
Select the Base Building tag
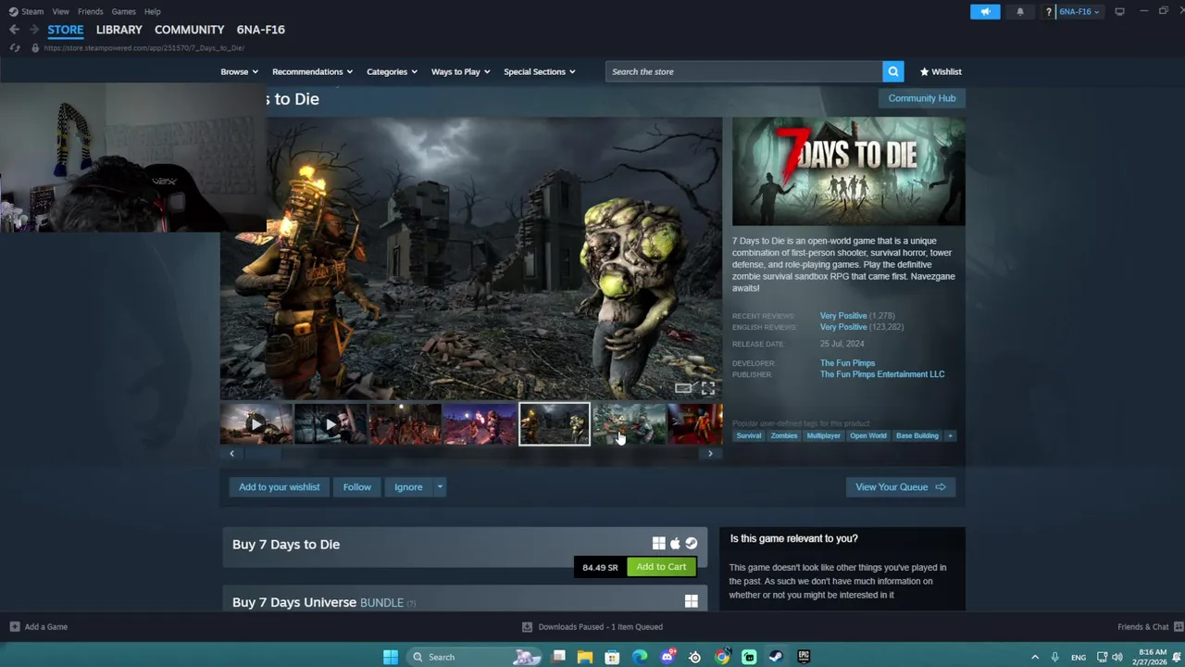point(917,435)
